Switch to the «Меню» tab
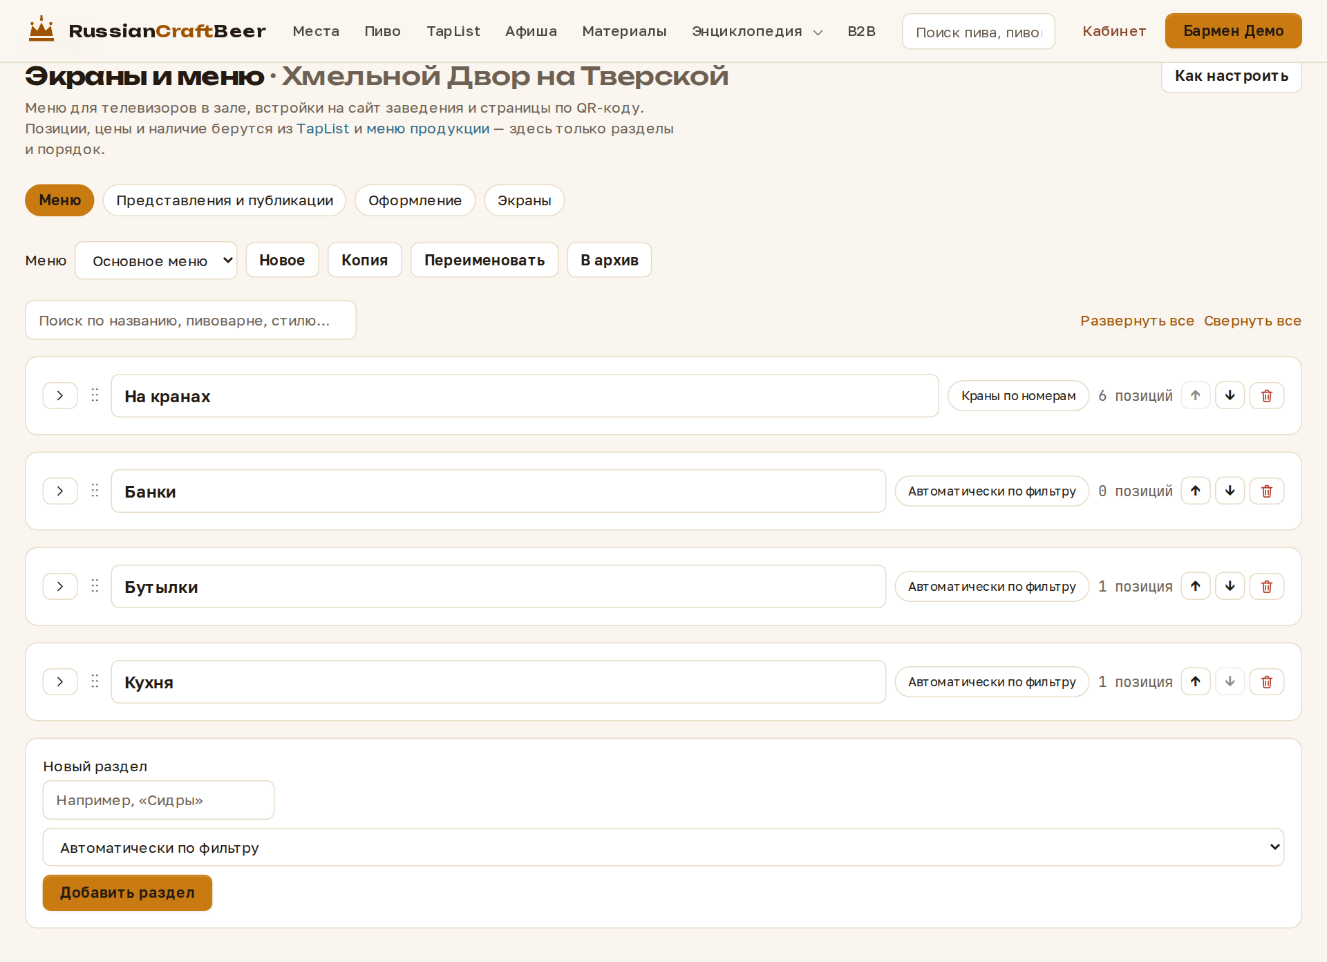Image resolution: width=1327 pixels, height=962 pixels. coord(59,200)
